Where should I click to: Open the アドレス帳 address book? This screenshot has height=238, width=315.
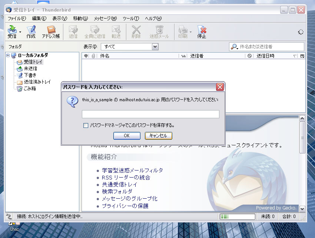(51, 32)
